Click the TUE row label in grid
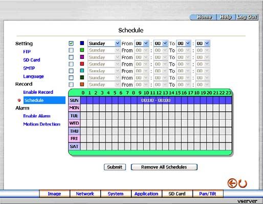The width and height of the screenshot is (263, 204). point(74,116)
